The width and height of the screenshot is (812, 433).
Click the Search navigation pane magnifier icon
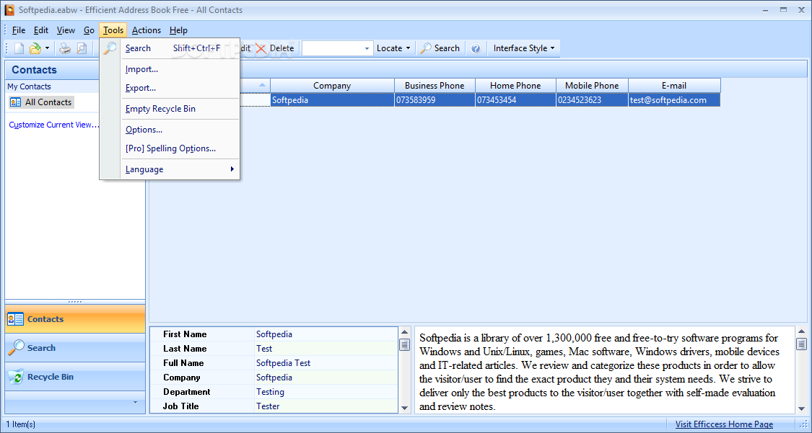click(x=16, y=348)
